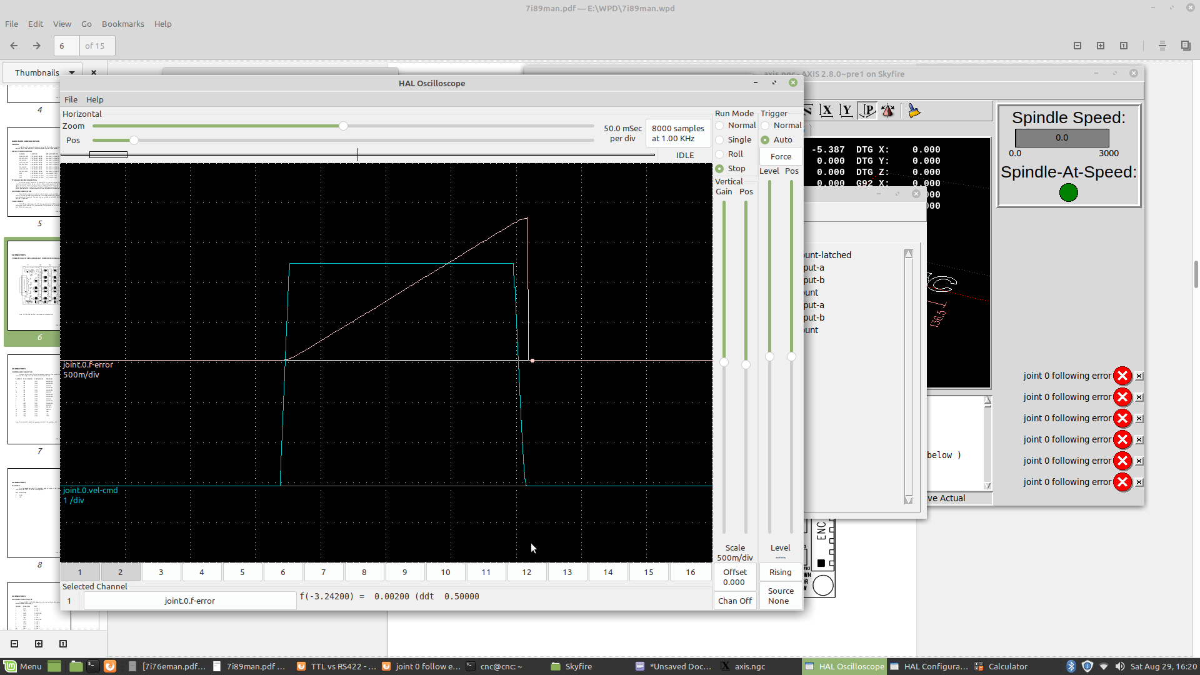Select oscilloscope channel 1
Screen dimensions: 1200x675
click(80, 572)
